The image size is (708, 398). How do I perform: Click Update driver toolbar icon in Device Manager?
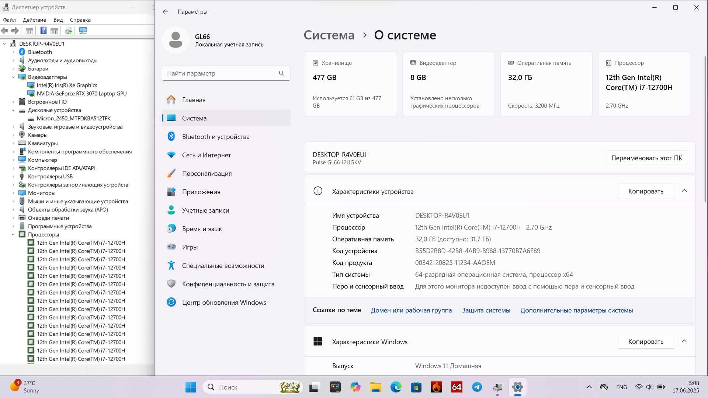point(68,31)
